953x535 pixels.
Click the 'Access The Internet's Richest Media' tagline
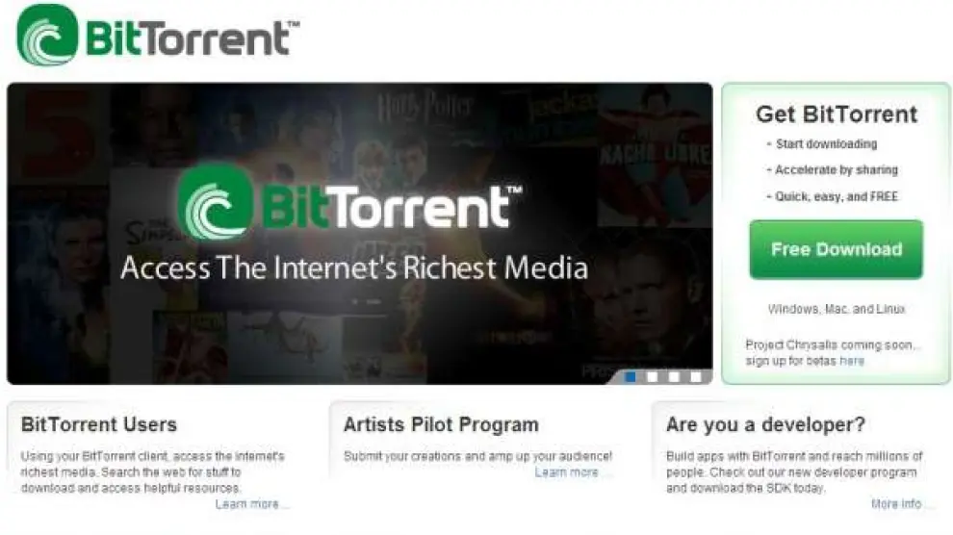(x=354, y=267)
